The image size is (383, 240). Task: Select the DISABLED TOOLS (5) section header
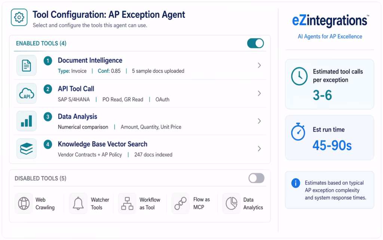tap(40, 178)
